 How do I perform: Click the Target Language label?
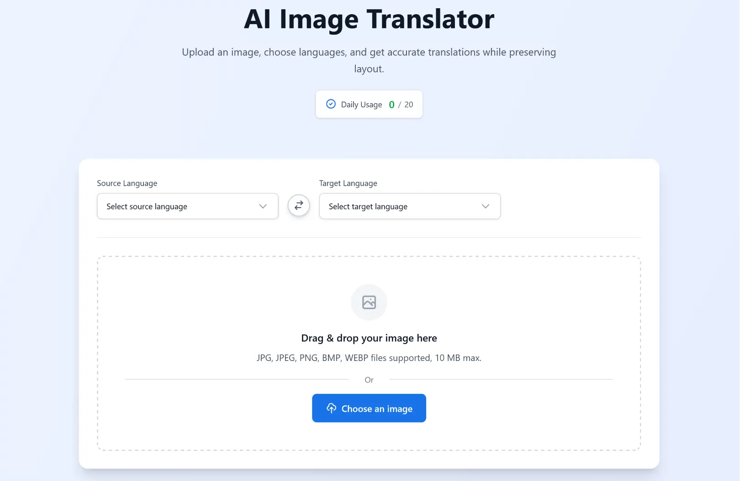pos(348,183)
